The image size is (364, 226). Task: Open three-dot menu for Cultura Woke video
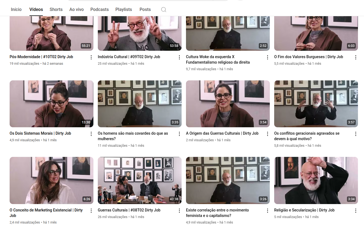click(x=268, y=57)
